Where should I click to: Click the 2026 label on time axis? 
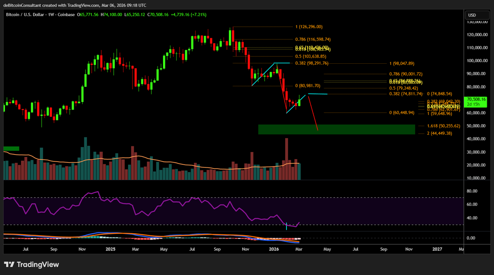pyautogui.click(x=274, y=249)
